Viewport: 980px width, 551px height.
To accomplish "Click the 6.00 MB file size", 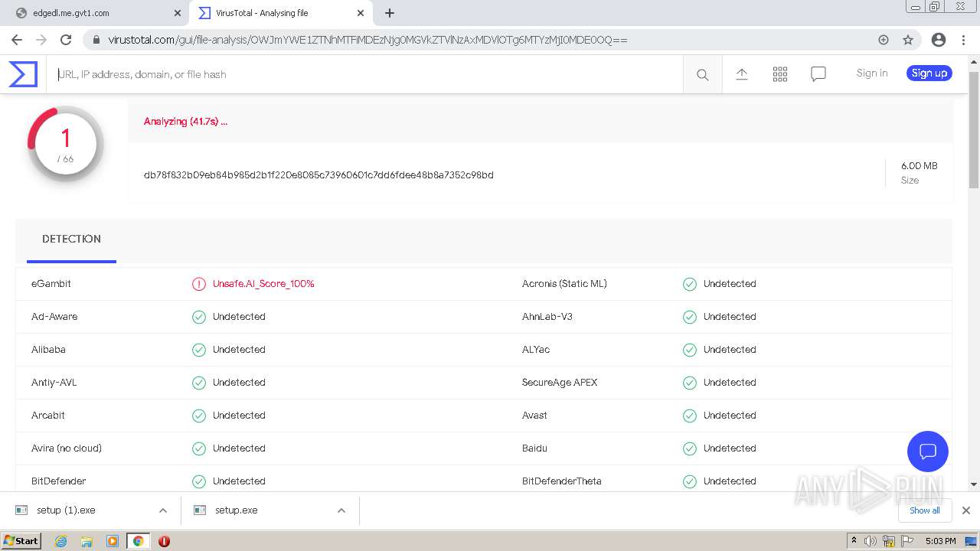I will [x=920, y=166].
